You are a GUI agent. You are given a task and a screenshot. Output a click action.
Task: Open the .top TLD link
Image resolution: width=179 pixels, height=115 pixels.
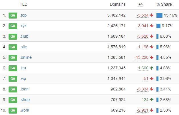(x=23, y=15)
